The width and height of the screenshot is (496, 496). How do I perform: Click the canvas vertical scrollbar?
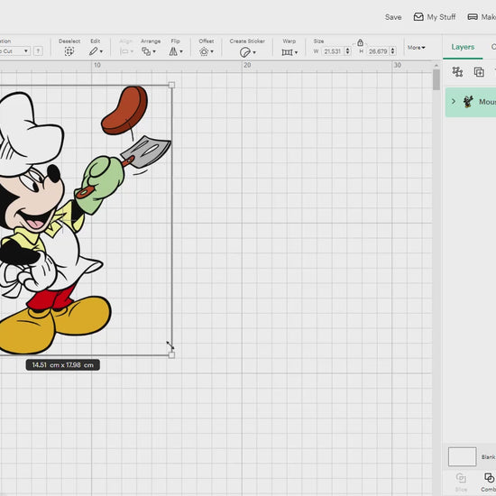[x=436, y=79]
